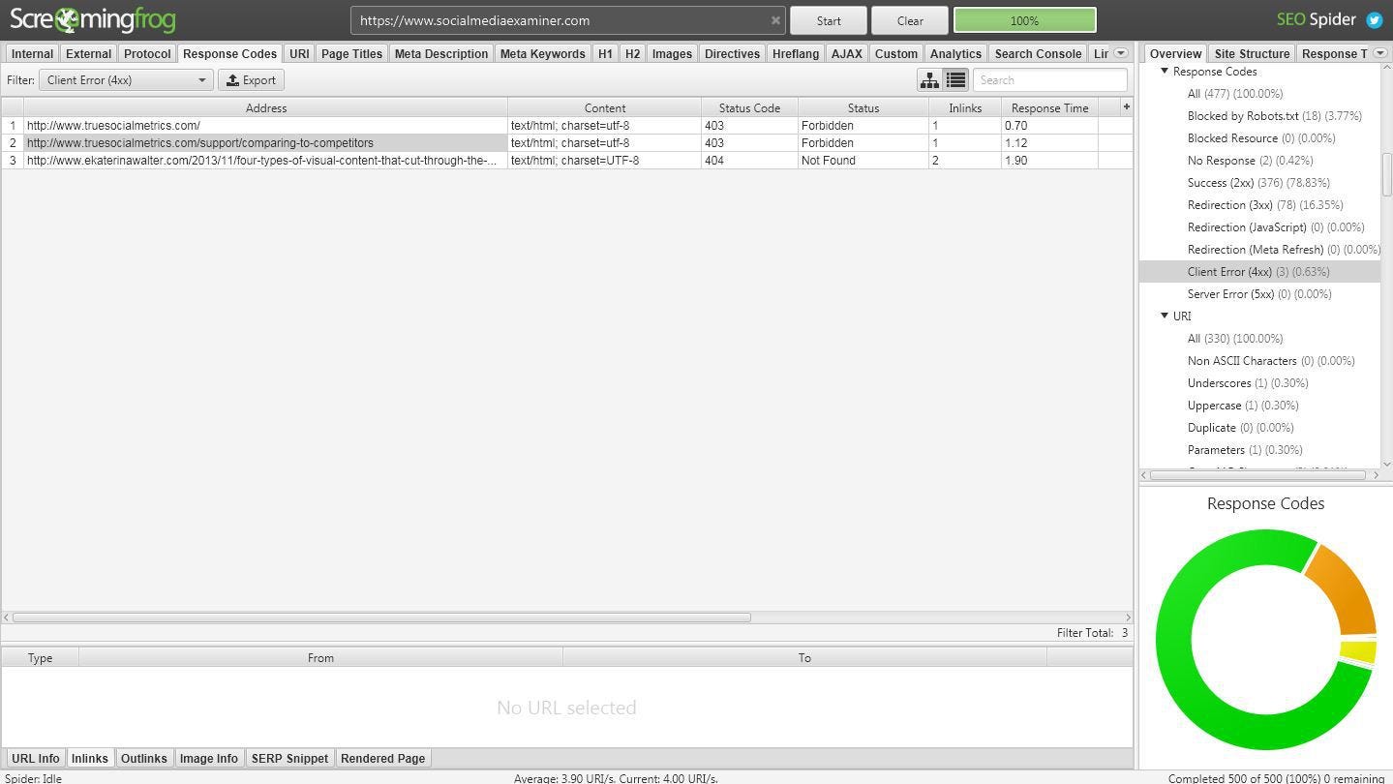This screenshot has width=1393, height=784.
Task: Sort by the Inlinks column header
Action: (x=965, y=108)
